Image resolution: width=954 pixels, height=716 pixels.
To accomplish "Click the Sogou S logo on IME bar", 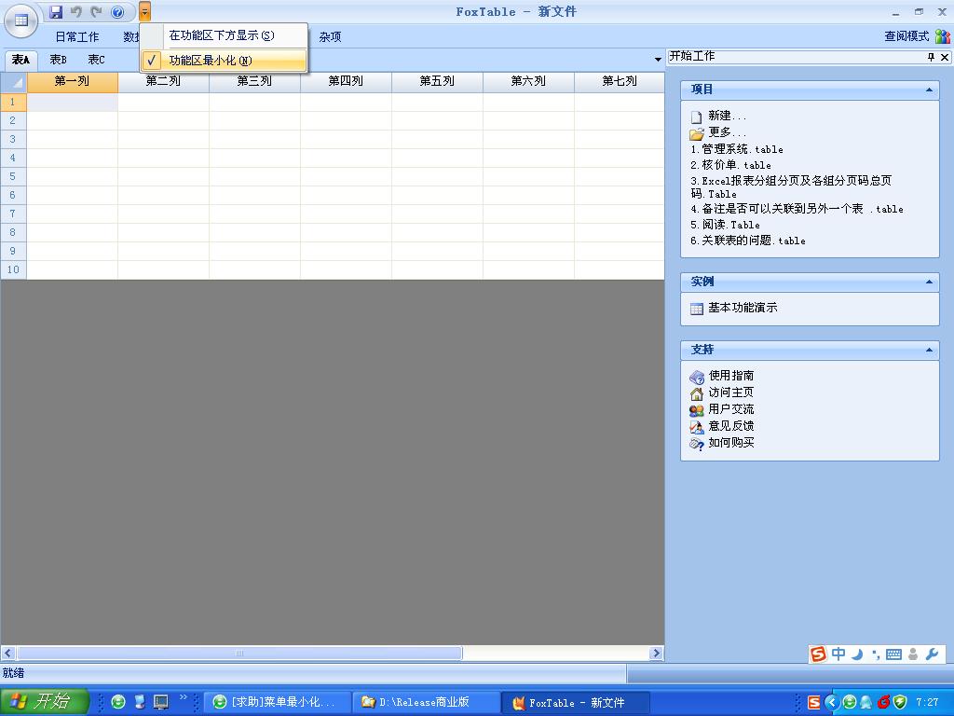I will tap(818, 654).
